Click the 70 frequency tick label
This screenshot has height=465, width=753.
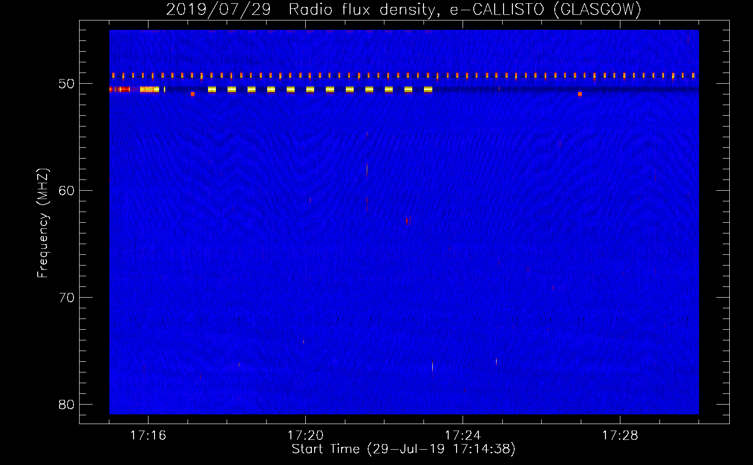pyautogui.click(x=67, y=298)
